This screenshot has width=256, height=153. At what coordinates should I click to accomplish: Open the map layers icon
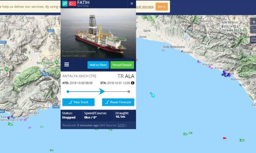coord(254,39)
